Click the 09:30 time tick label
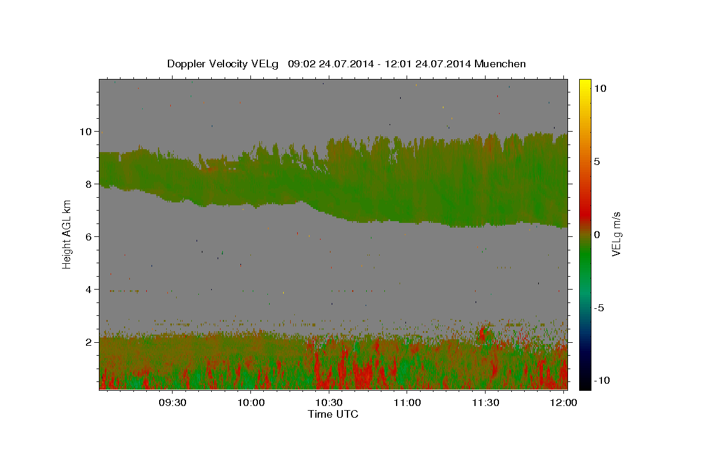 point(173,402)
